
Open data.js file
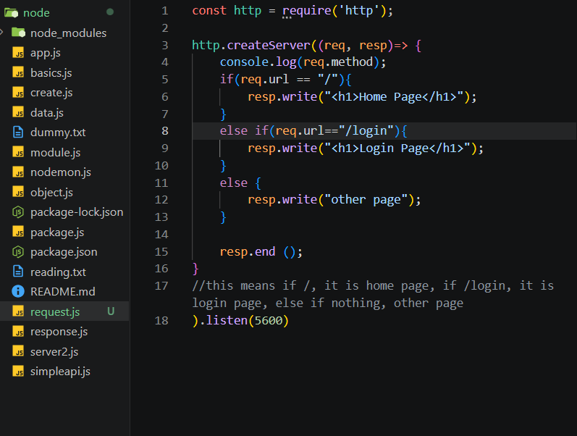pos(47,113)
